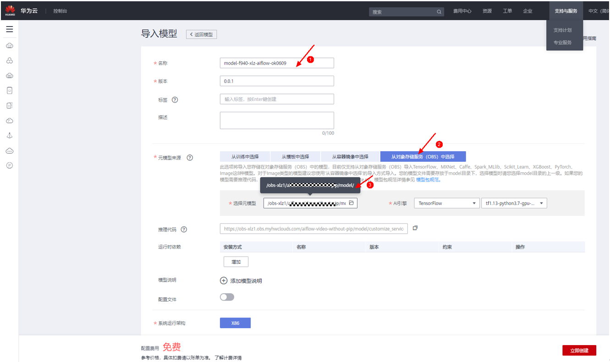The width and height of the screenshot is (610, 362).
Task: Click into the 描述 text area
Action: pyautogui.click(x=277, y=121)
